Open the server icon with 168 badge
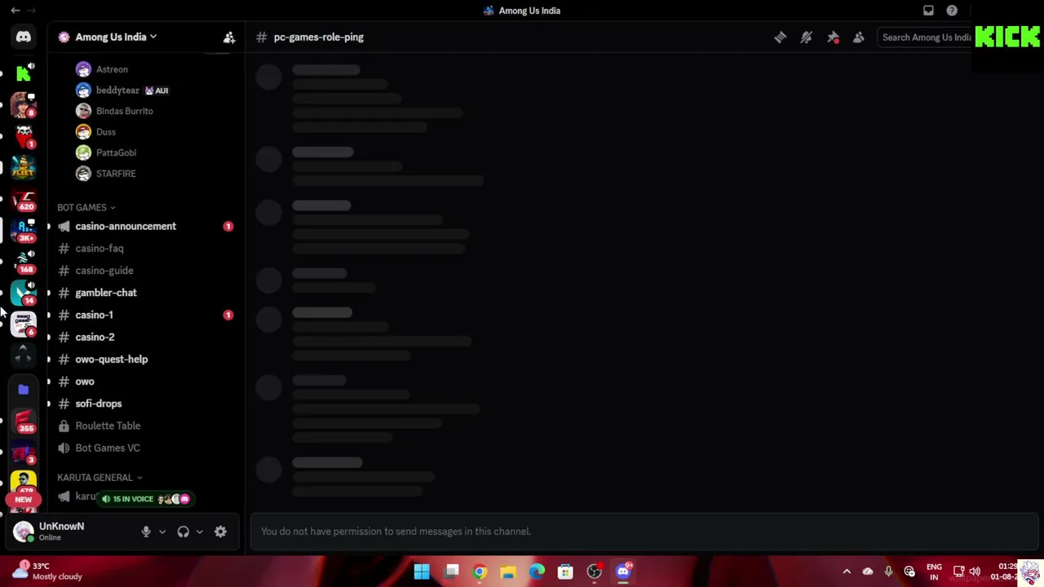This screenshot has width=1044, height=587. click(x=24, y=262)
